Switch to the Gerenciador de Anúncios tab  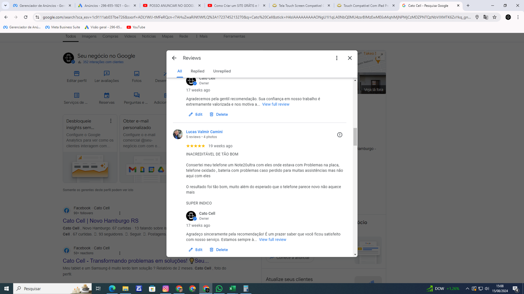42,5
